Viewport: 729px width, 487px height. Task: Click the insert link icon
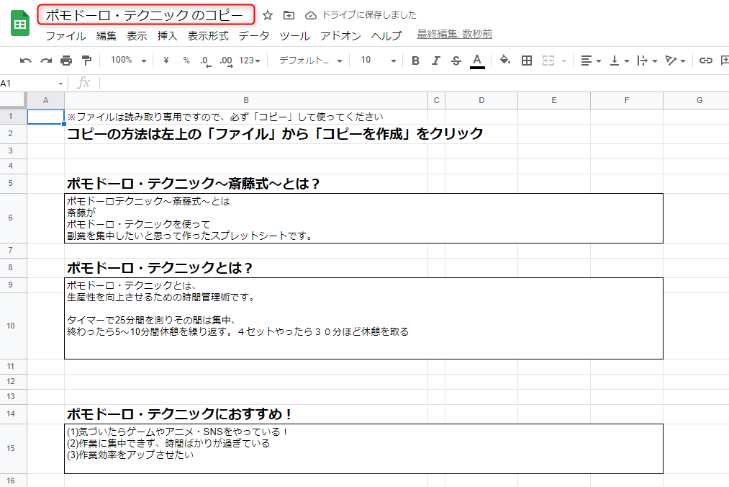click(706, 61)
